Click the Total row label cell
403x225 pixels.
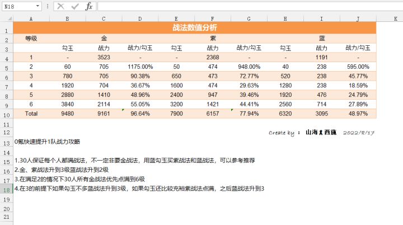click(x=31, y=114)
